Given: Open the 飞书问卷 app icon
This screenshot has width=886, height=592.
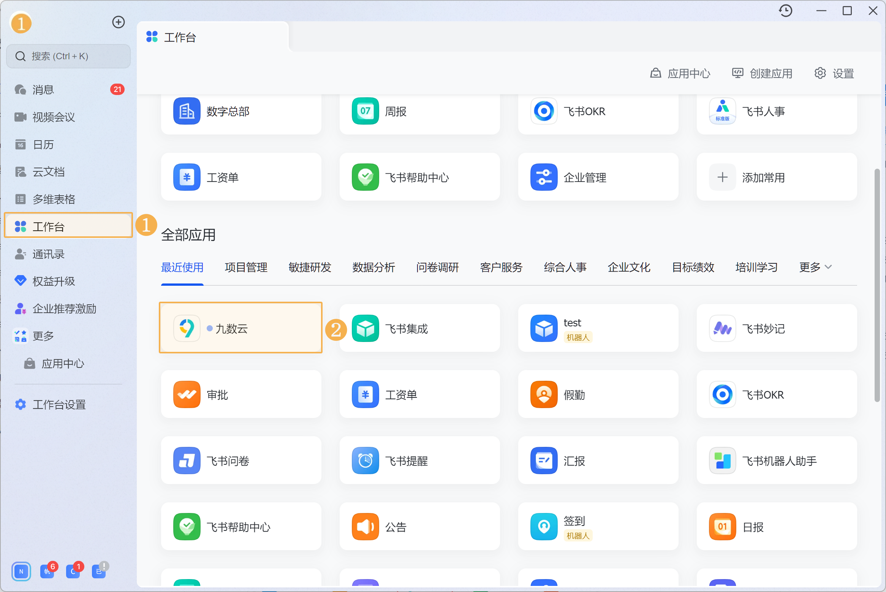Looking at the screenshot, I should [x=187, y=461].
